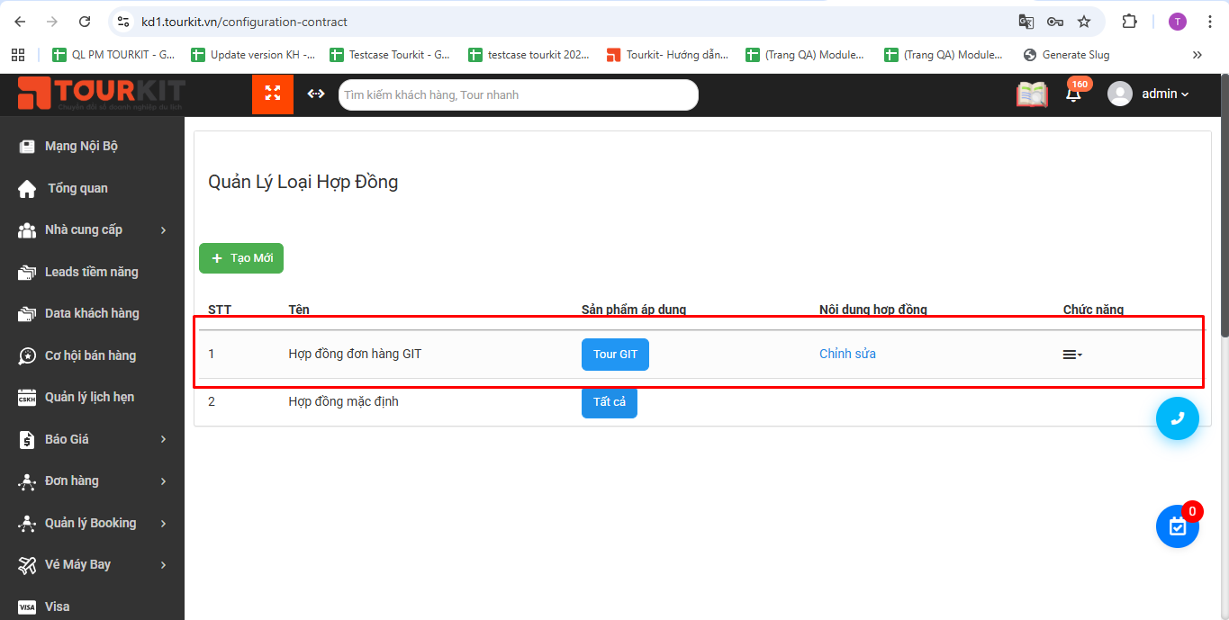1229x620 pixels.
Task: Click the green Tạo Mới button
Action: click(241, 258)
